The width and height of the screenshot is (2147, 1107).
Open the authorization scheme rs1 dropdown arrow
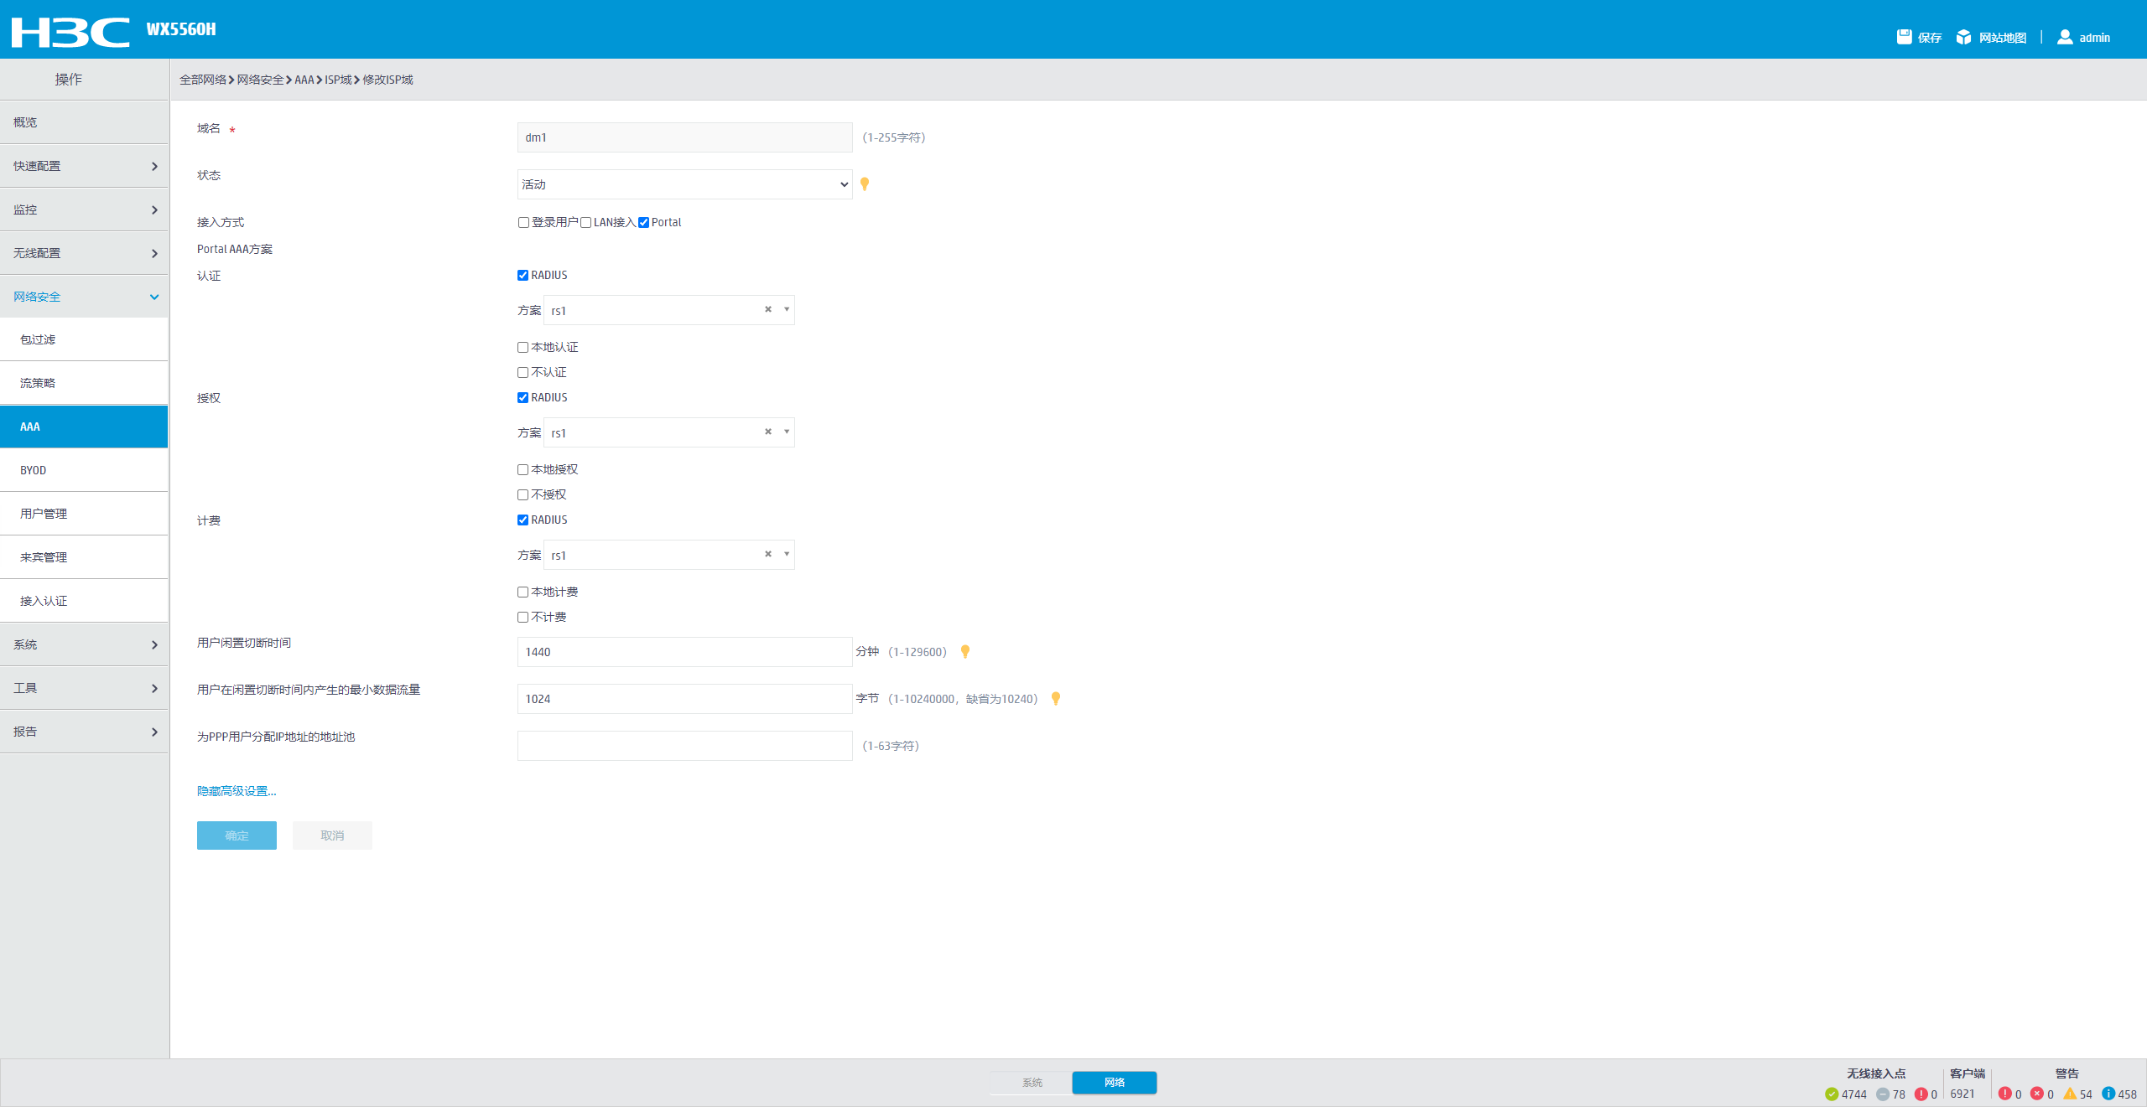click(786, 432)
